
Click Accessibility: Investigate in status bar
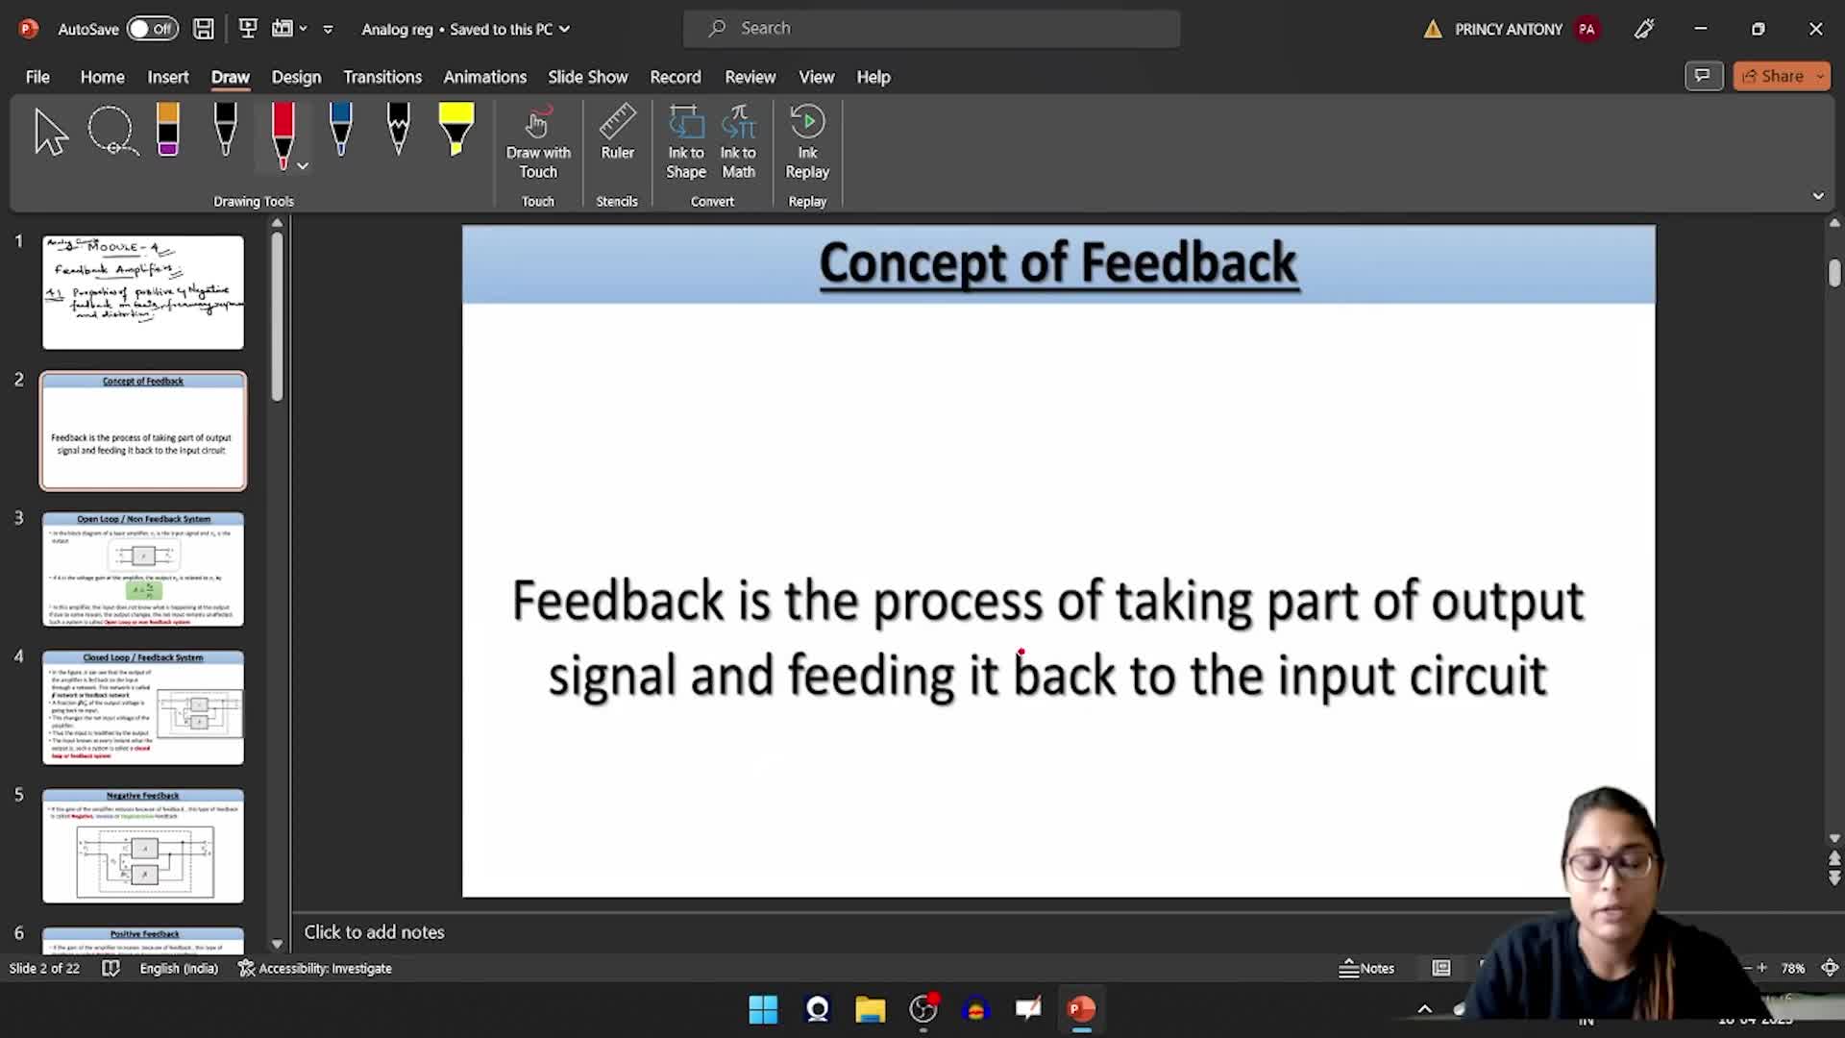(x=315, y=968)
